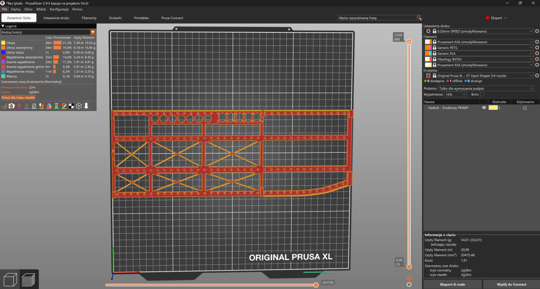This screenshot has width=540, height=289.
Task: Toggle center of gravity marker icon
Action: tap(71, 106)
